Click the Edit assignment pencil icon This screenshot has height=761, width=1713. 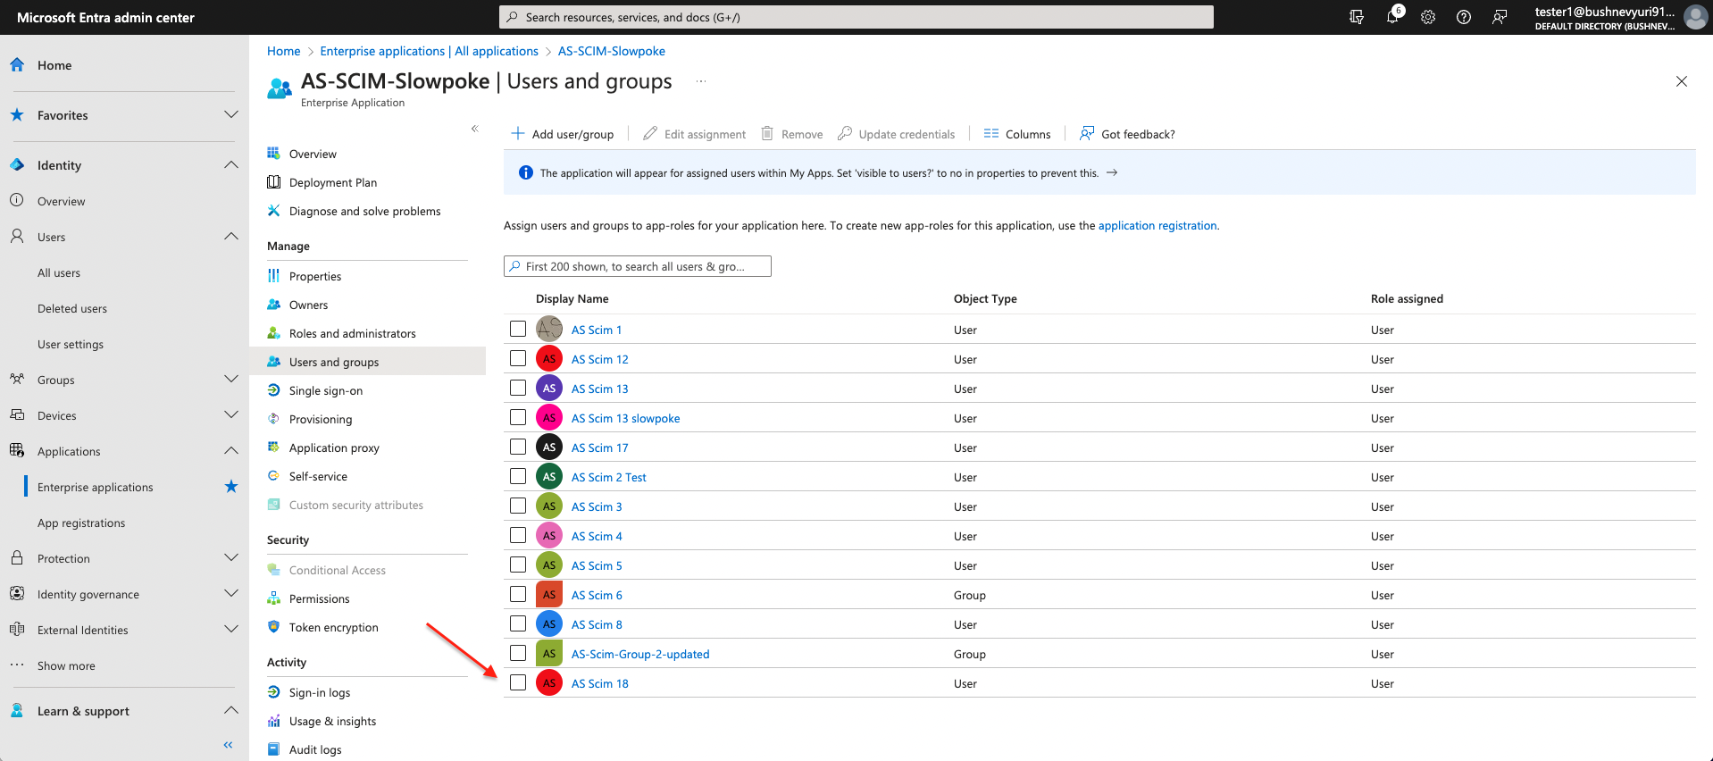pos(650,133)
